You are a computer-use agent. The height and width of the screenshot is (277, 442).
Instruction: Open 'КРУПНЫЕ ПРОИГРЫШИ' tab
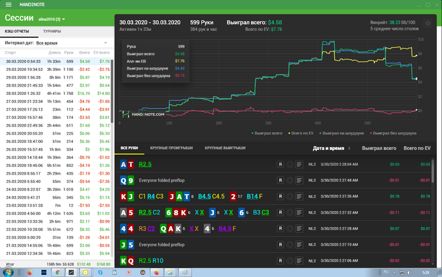pyautogui.click(x=171, y=148)
